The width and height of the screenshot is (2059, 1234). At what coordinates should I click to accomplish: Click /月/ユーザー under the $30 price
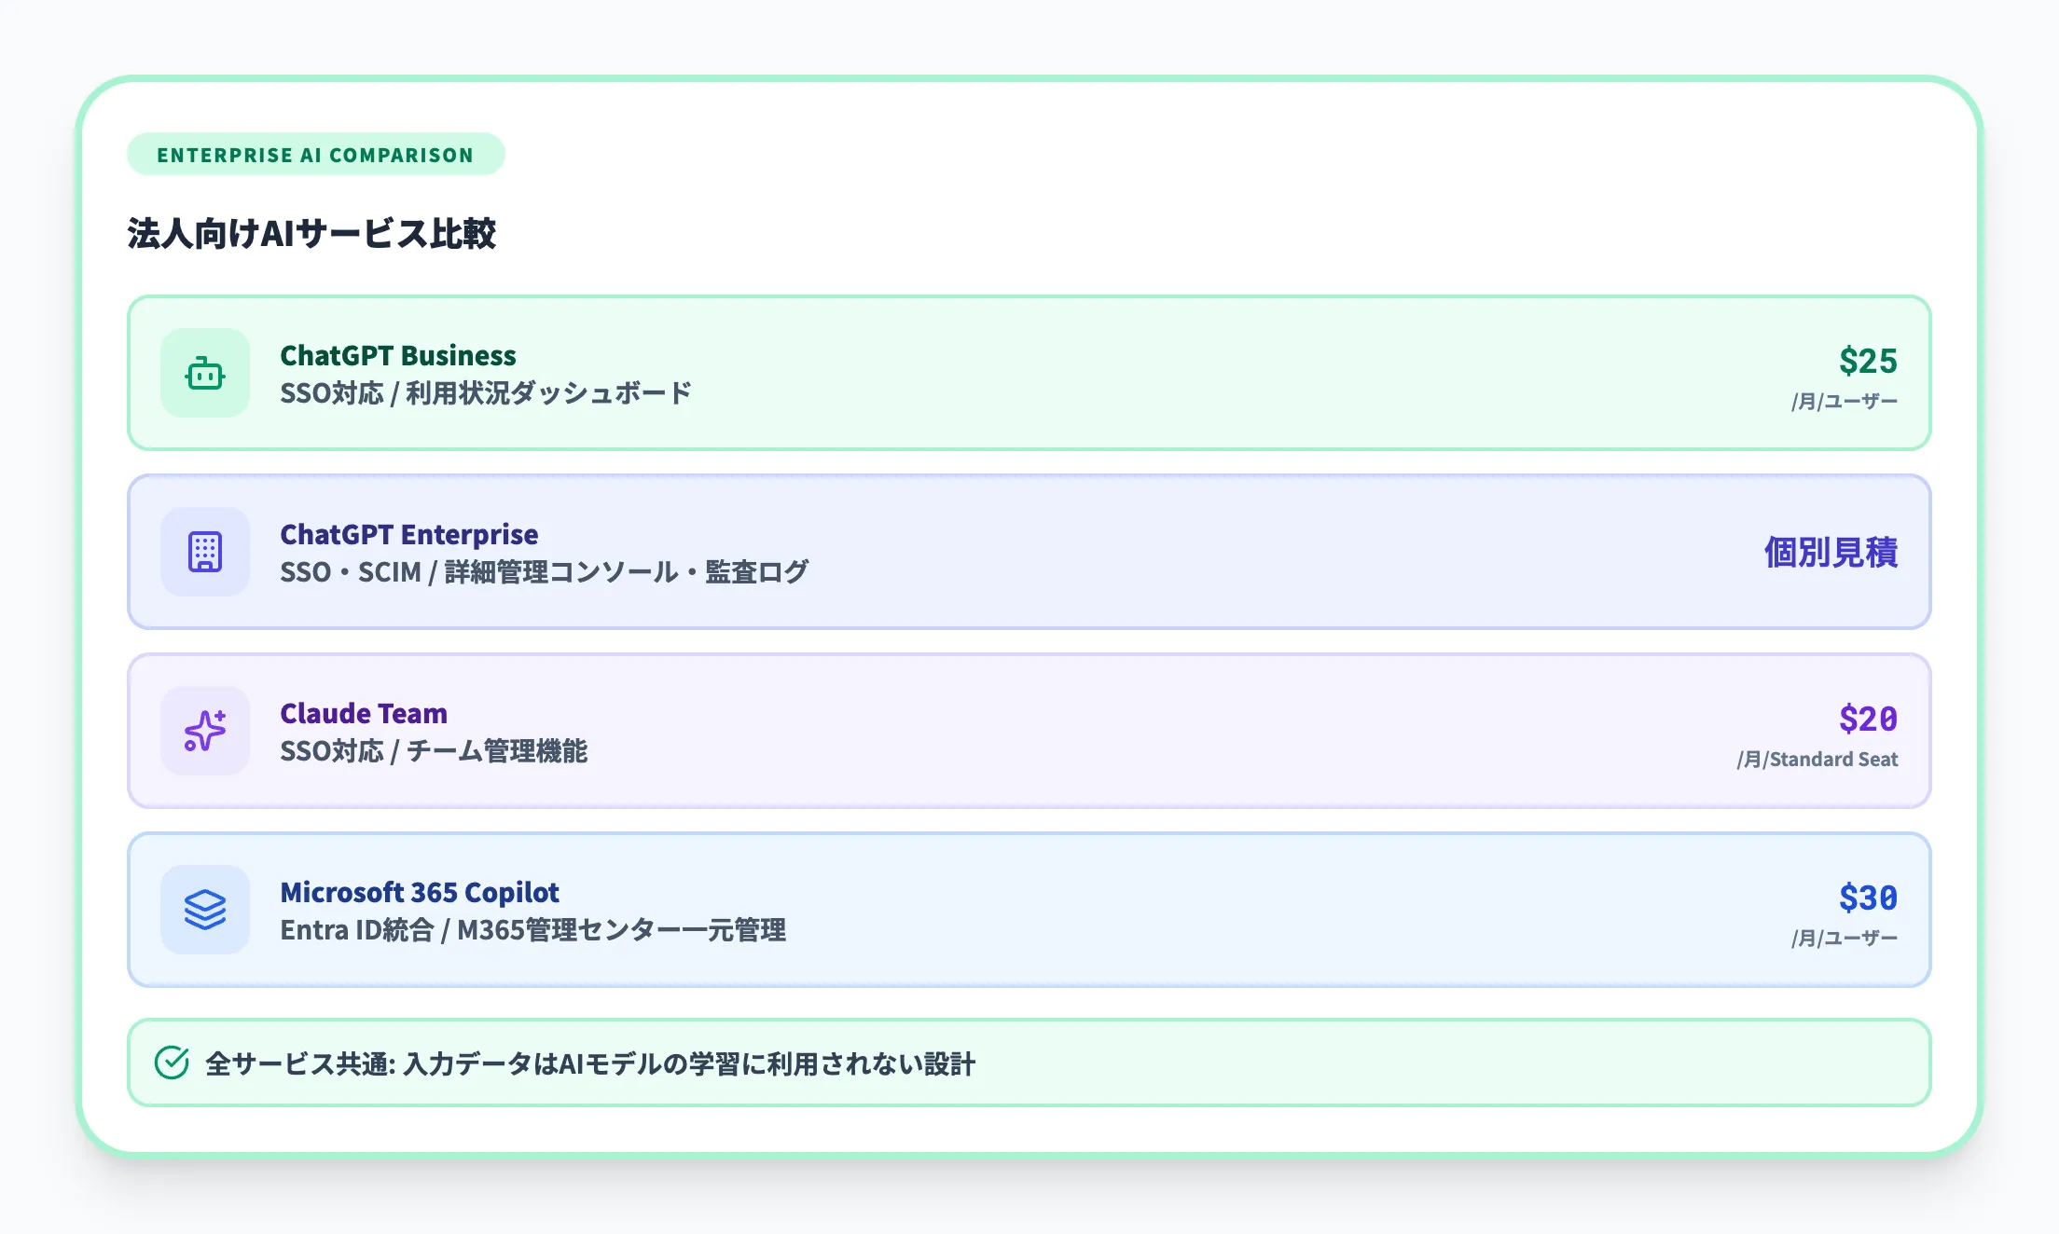(1845, 938)
